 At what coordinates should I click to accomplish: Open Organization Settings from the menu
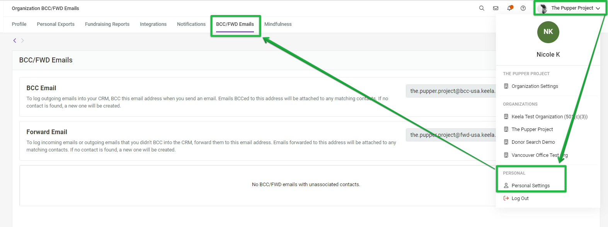[531, 86]
